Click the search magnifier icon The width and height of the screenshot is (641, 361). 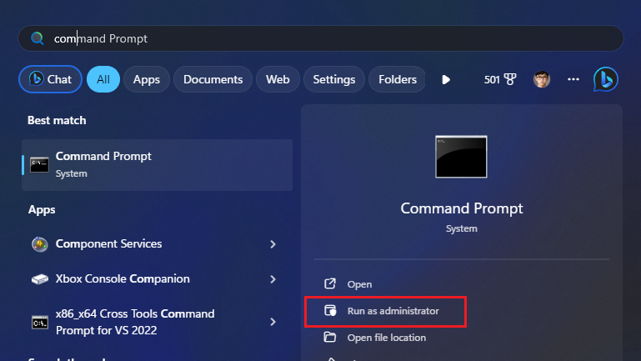click(38, 38)
